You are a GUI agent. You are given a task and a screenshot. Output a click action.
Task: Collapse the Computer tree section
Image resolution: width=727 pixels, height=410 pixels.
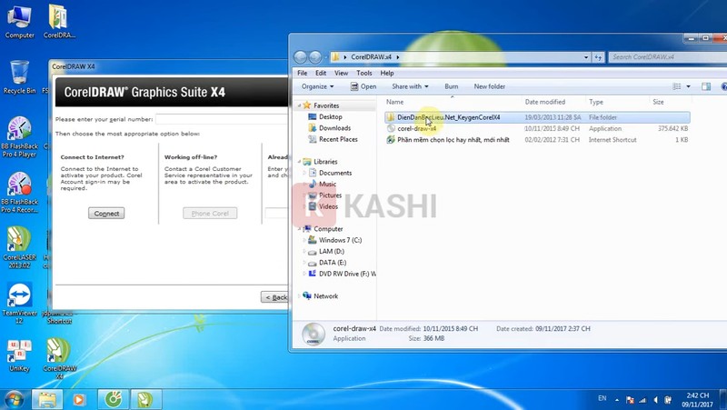[300, 229]
